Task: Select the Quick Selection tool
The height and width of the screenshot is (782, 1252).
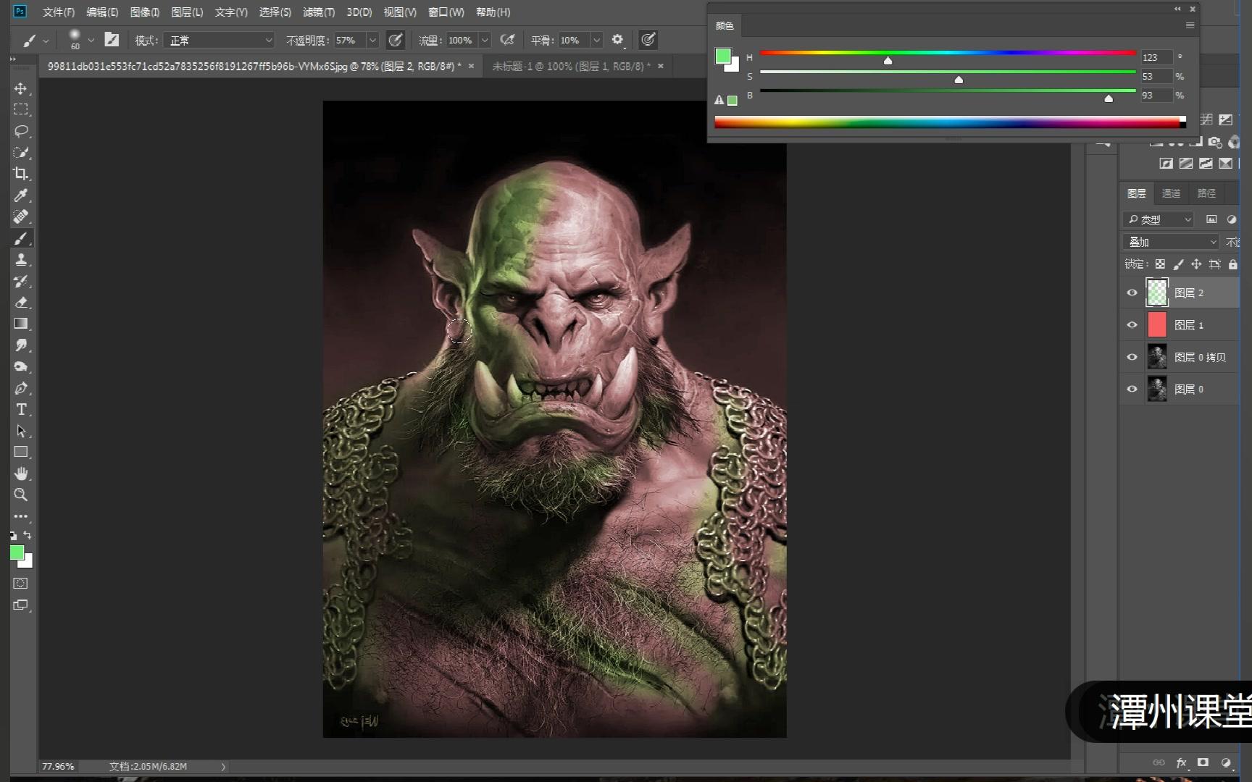Action: click(20, 152)
